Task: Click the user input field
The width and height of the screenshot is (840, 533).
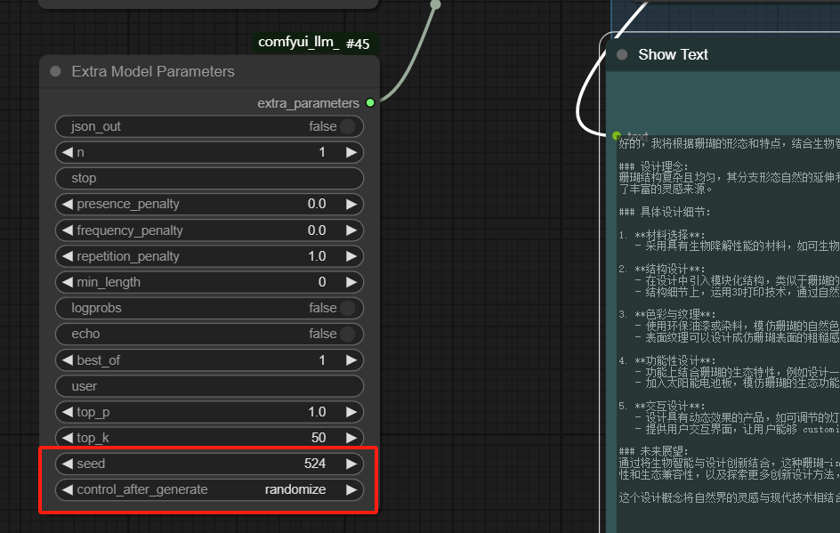Action: [209, 386]
